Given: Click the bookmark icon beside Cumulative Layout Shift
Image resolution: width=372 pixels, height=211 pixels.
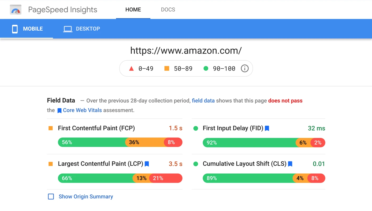Looking at the screenshot, I should point(290,164).
